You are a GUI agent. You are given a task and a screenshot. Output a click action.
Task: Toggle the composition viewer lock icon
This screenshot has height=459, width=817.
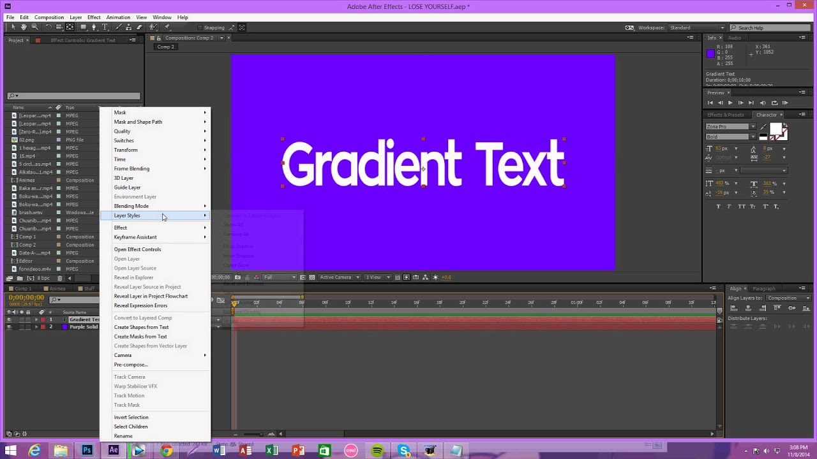[x=159, y=38]
